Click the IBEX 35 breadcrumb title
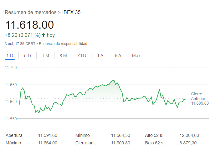Image resolution: width=216 pixels, height=150 pixels. [72, 12]
